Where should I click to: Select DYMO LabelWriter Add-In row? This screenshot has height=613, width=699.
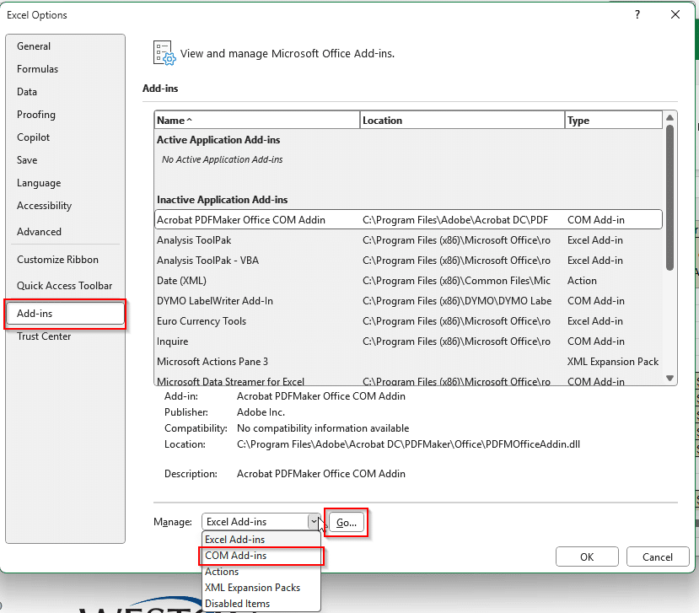click(408, 301)
